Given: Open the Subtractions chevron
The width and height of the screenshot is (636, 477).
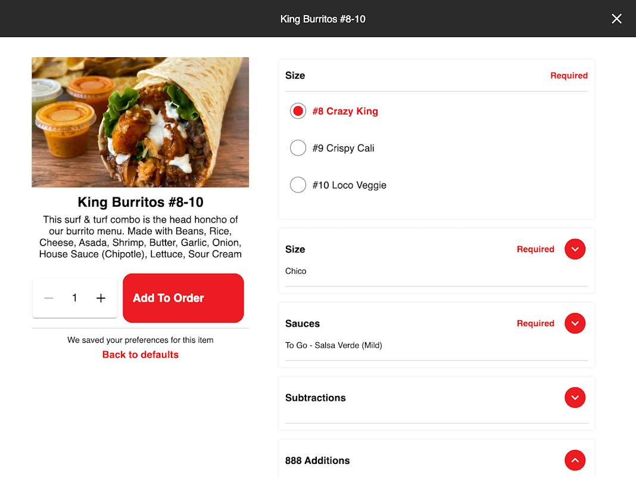Looking at the screenshot, I should [575, 398].
